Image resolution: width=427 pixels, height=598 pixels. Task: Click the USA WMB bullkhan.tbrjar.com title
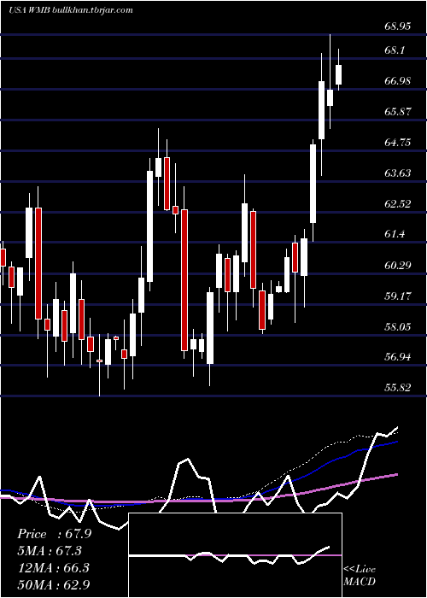pyautogui.click(x=71, y=10)
